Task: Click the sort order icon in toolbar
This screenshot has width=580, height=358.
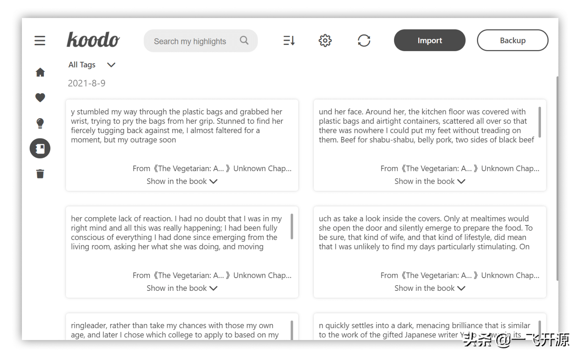Action: [289, 40]
